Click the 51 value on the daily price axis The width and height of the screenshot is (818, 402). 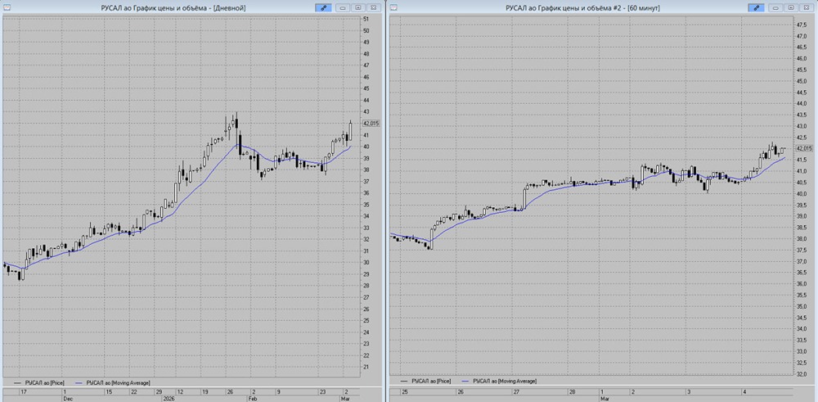[366, 19]
